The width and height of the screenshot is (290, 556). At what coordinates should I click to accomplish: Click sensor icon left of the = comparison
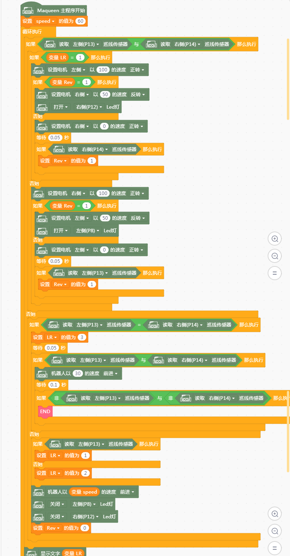[54, 325]
